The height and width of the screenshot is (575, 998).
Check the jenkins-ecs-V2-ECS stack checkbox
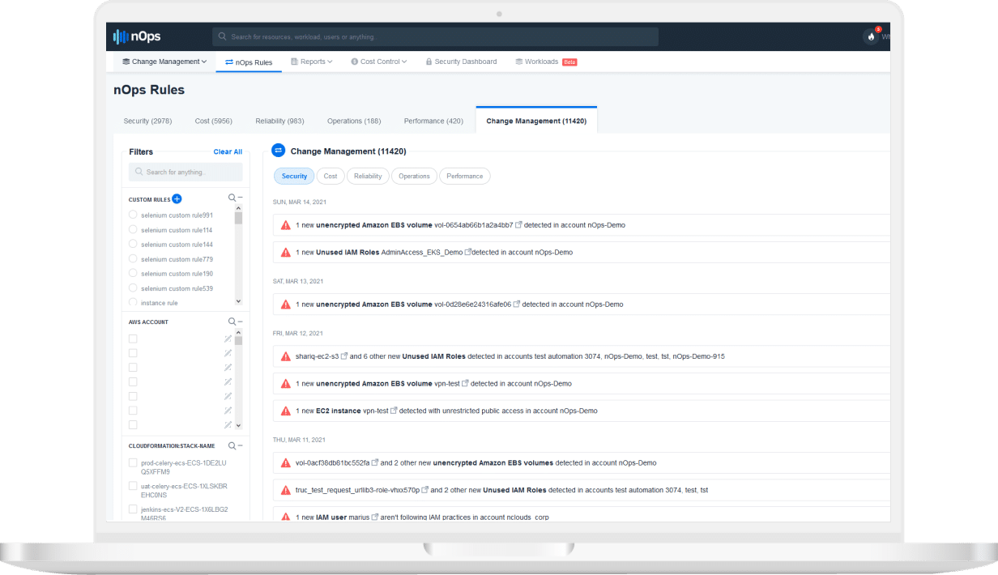click(x=133, y=509)
